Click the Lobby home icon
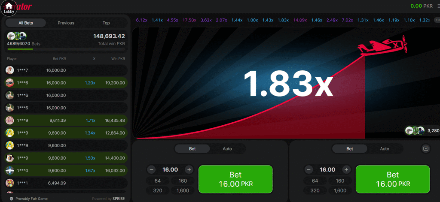 (9, 7)
